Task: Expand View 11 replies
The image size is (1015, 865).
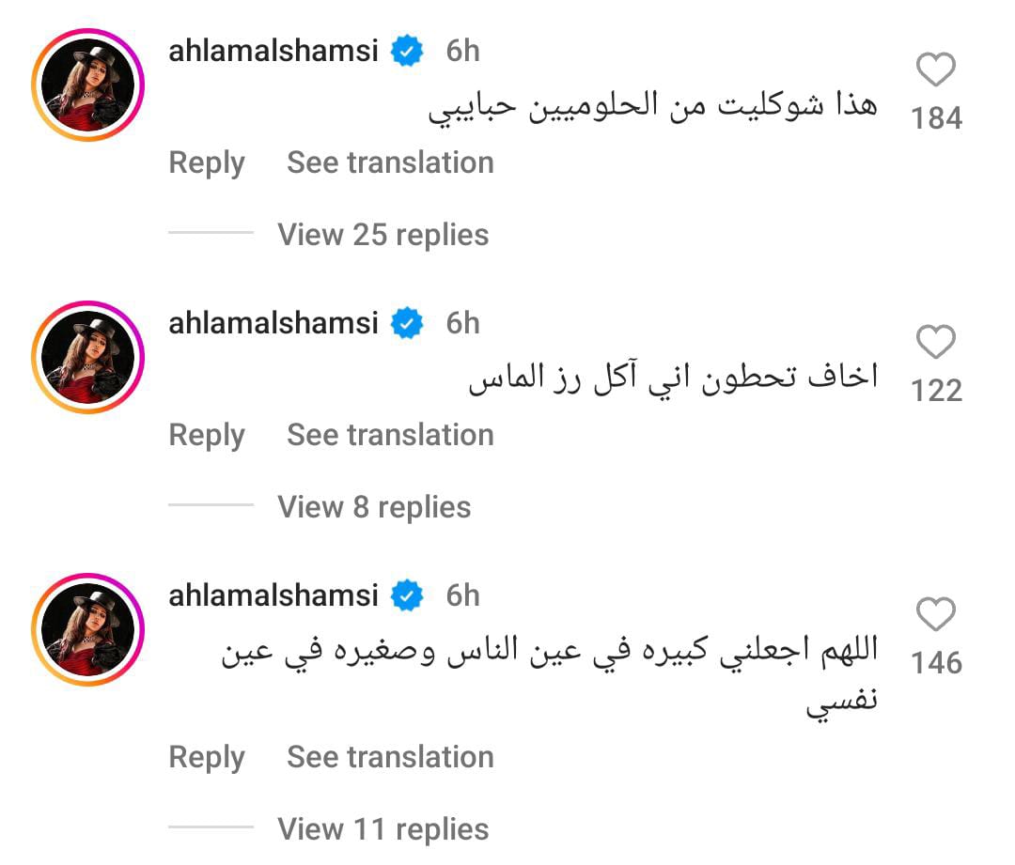Action: click(x=383, y=829)
